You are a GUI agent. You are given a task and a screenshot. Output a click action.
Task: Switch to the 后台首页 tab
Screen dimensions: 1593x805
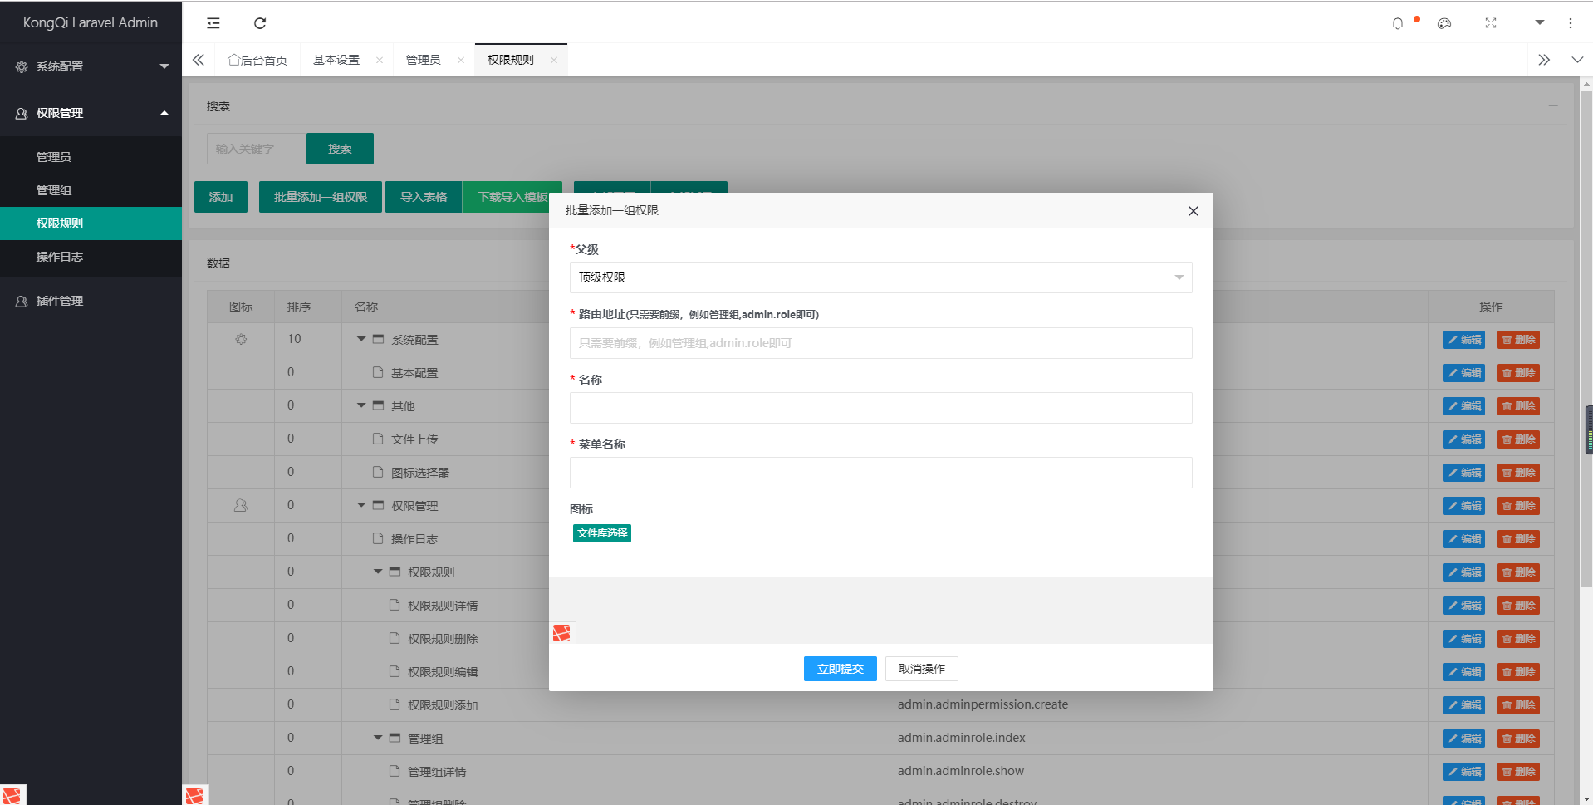pos(257,60)
